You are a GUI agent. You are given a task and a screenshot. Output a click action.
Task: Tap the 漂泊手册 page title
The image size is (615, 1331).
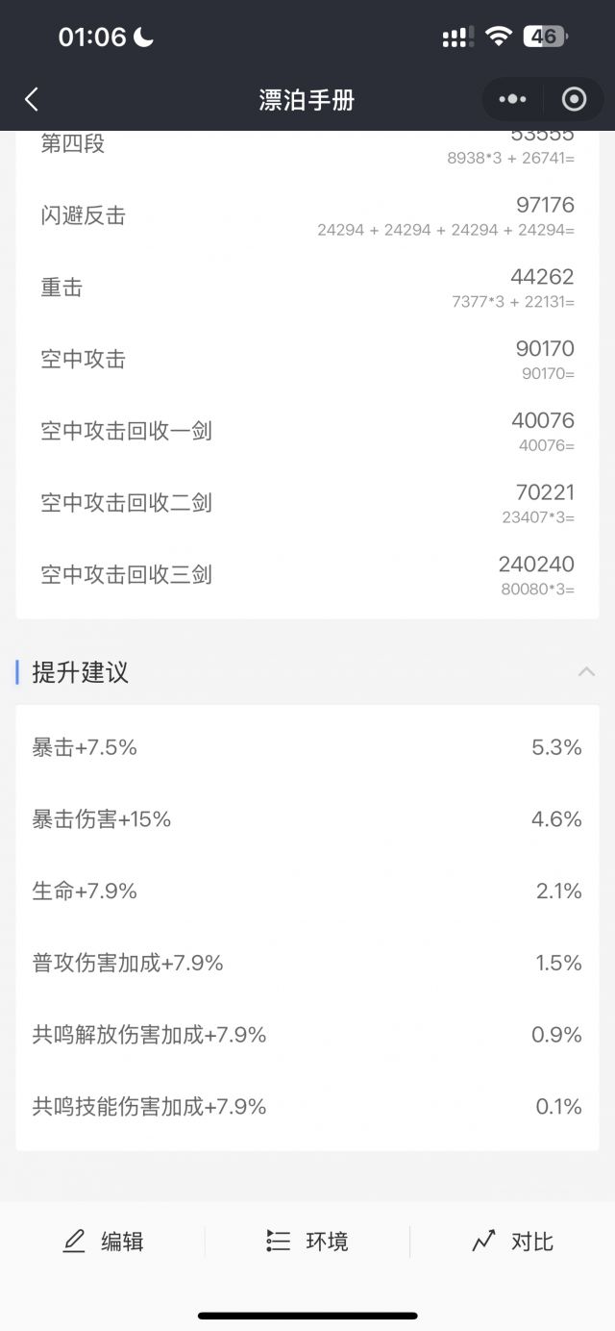coord(307,99)
